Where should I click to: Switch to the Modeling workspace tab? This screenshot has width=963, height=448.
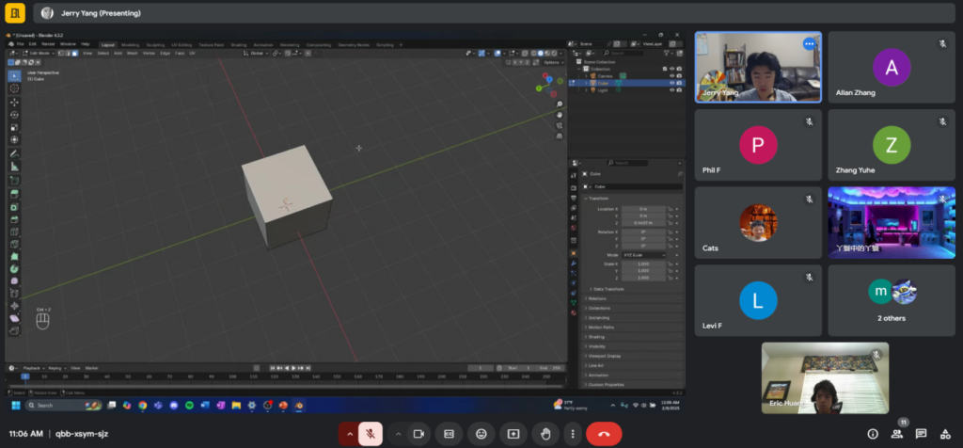[130, 45]
